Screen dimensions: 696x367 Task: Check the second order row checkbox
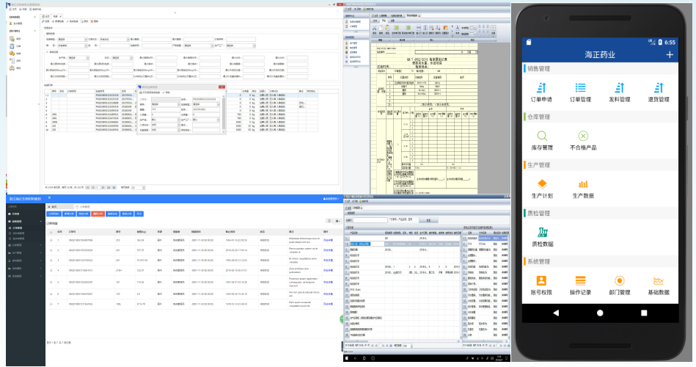[51, 250]
